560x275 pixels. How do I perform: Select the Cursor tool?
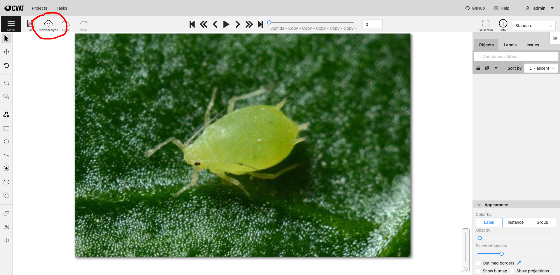[6, 38]
